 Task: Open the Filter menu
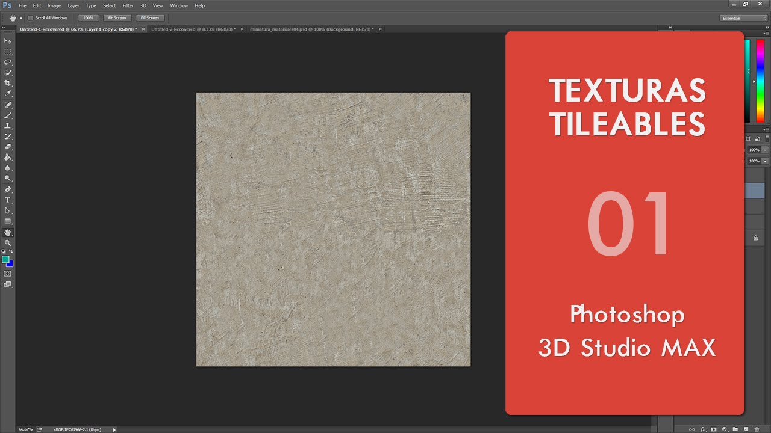point(128,5)
